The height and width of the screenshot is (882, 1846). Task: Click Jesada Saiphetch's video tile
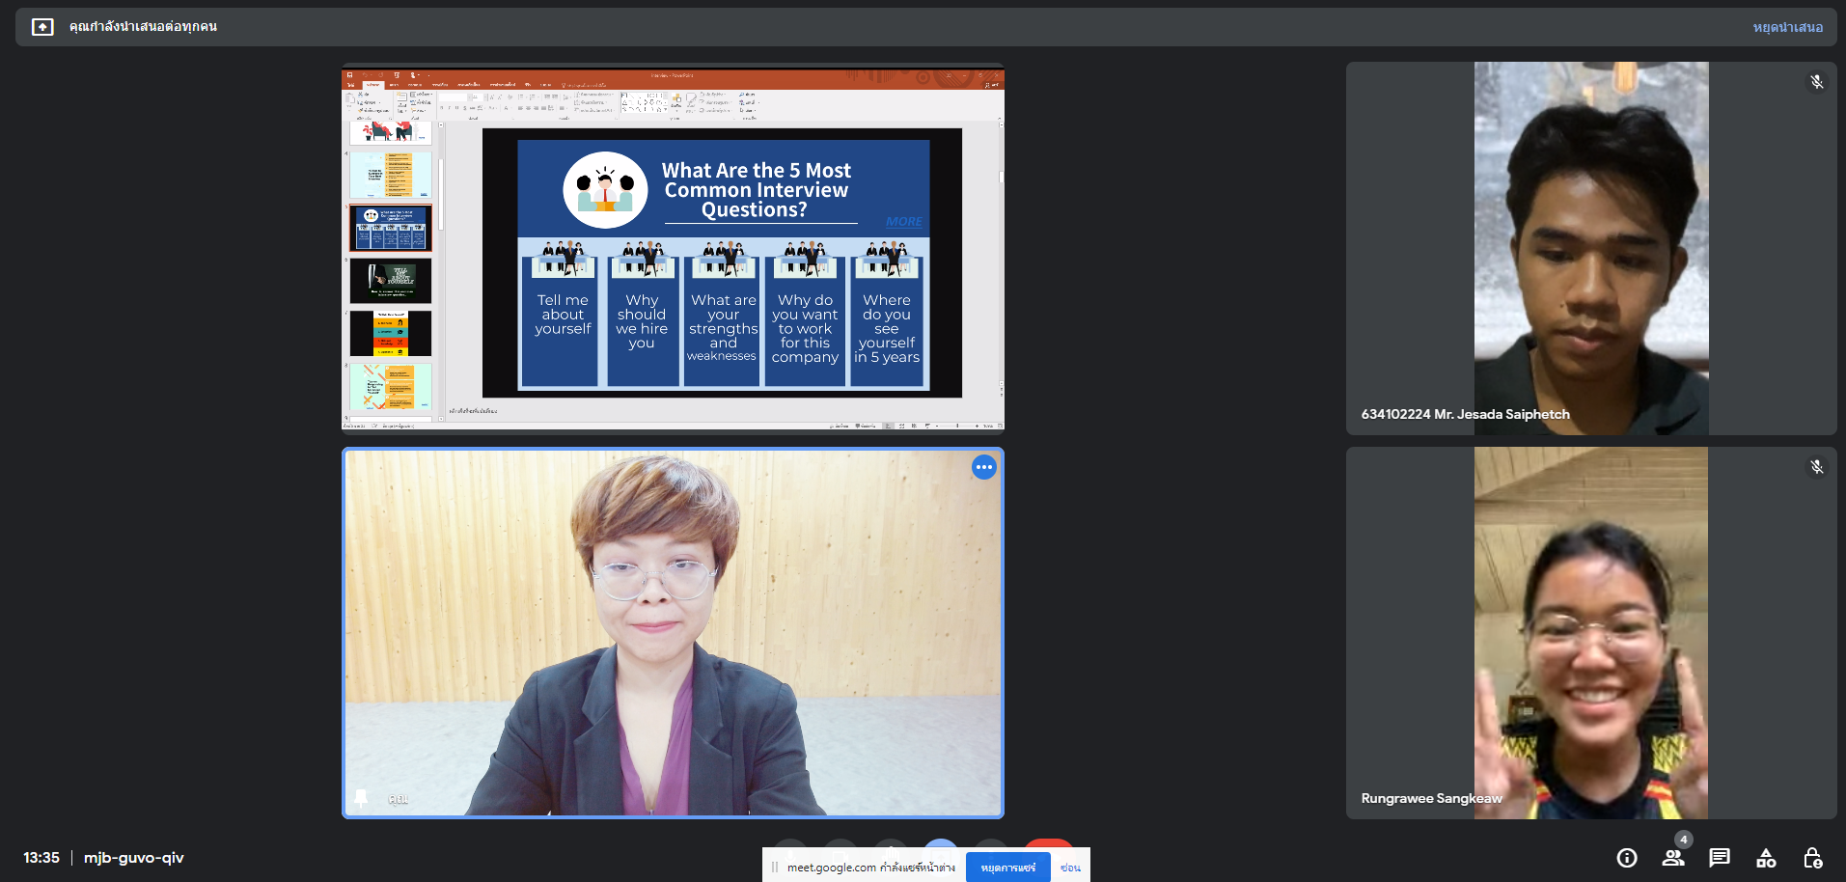1590,248
